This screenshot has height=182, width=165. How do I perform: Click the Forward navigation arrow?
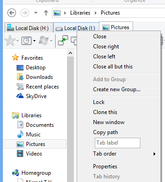(x=25, y=13)
